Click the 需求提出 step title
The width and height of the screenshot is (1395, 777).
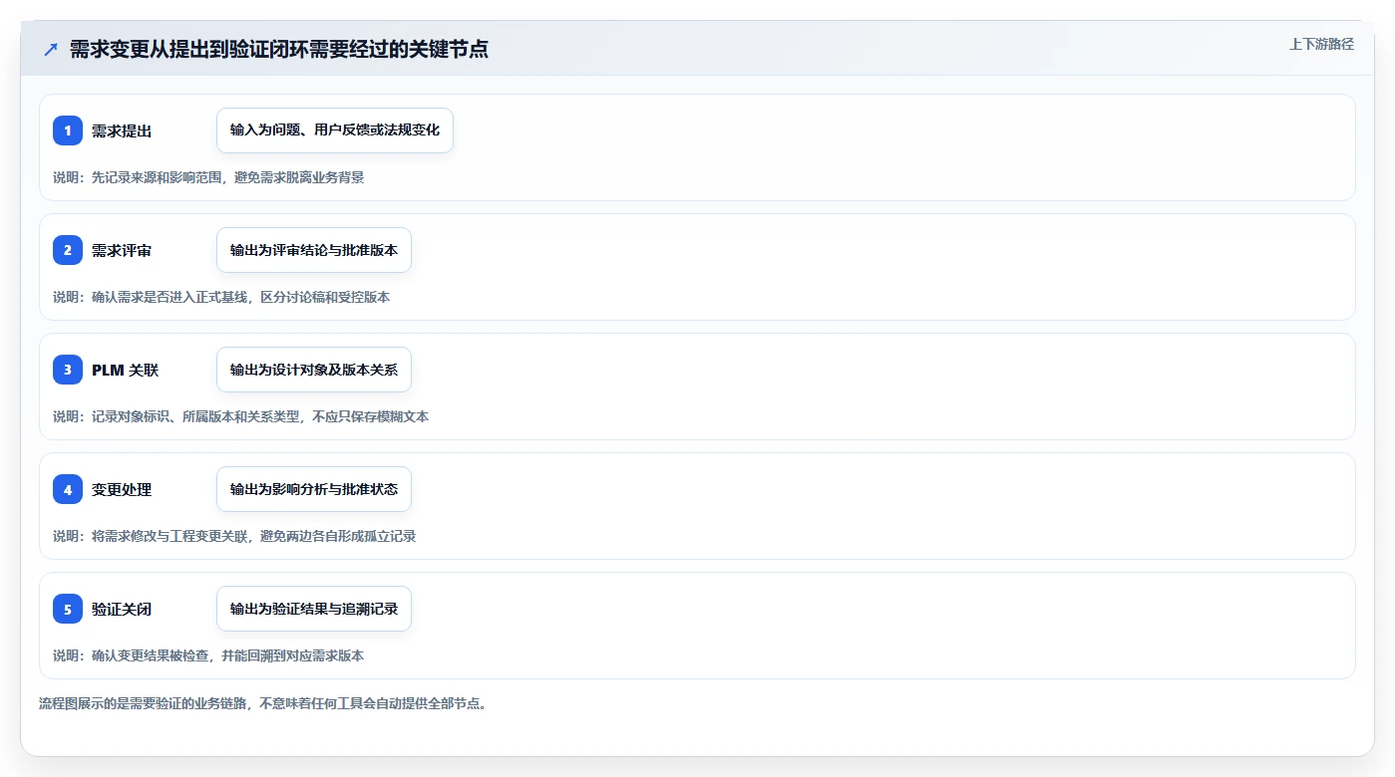click(x=122, y=130)
